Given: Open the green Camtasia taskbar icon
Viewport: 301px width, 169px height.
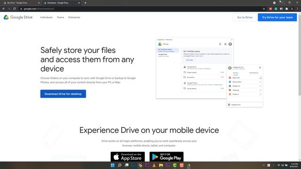Looking at the screenshot, I should [x=175, y=165].
